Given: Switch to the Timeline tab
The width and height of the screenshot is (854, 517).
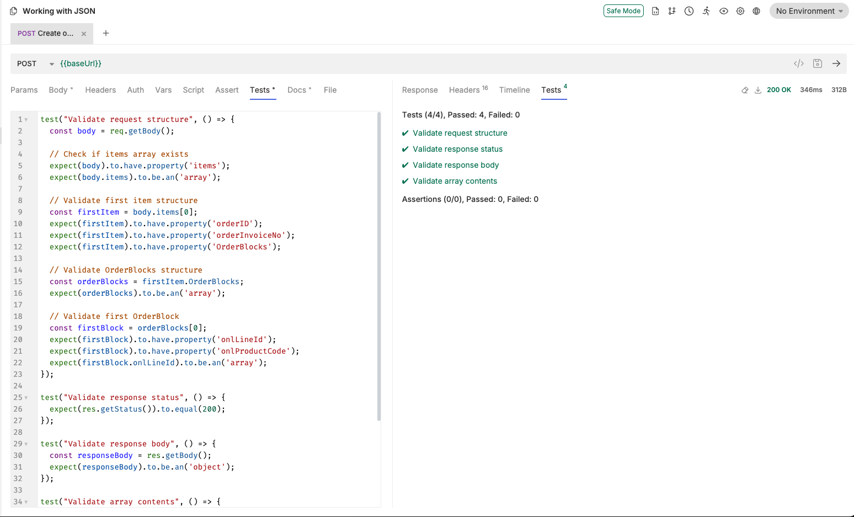Looking at the screenshot, I should click(514, 90).
